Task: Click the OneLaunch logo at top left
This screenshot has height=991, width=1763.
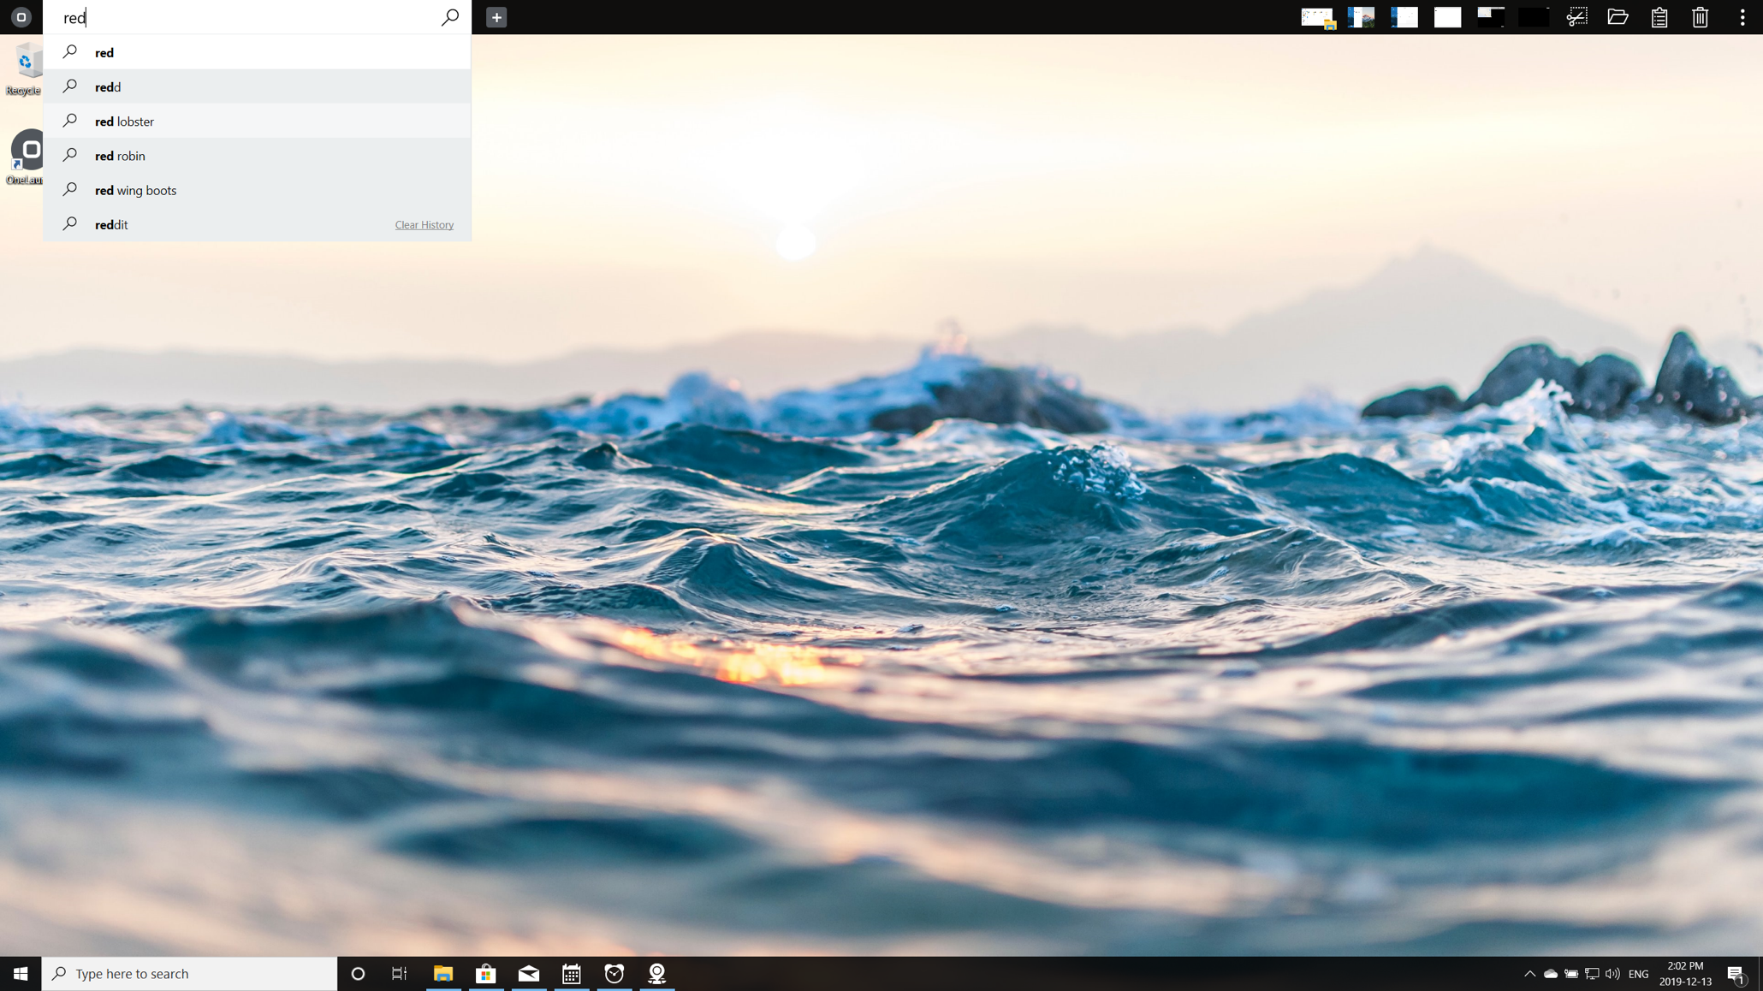Action: [21, 17]
